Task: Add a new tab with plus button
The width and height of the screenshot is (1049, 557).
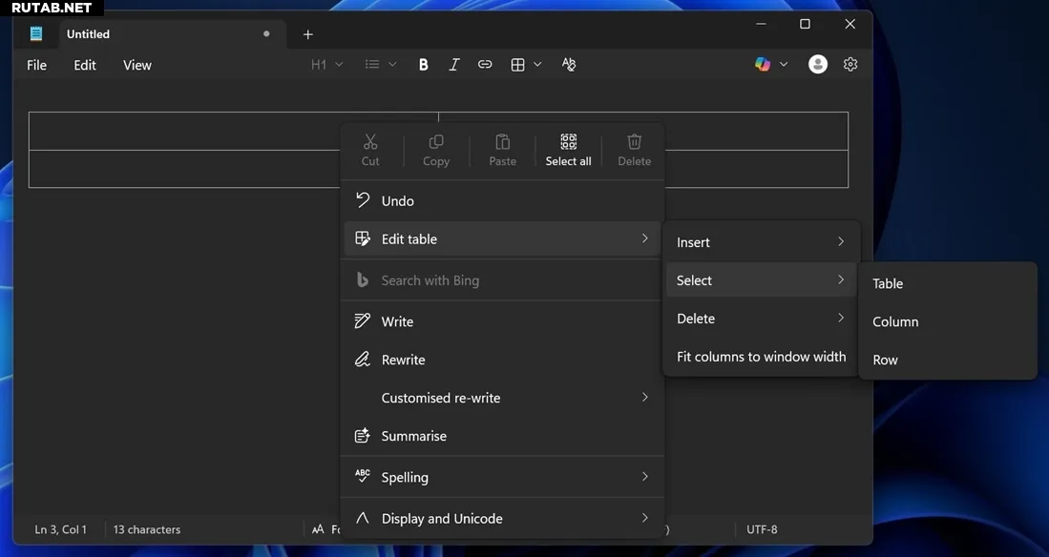Action: 307,34
